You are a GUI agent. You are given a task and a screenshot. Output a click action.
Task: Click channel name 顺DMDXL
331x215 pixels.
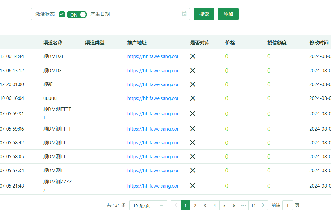pyautogui.click(x=54, y=56)
